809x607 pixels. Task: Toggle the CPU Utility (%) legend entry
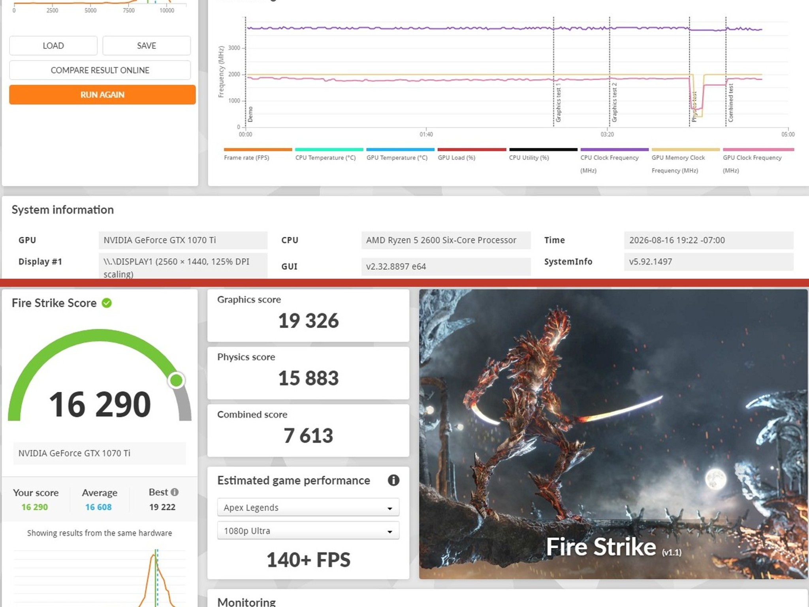click(543, 155)
